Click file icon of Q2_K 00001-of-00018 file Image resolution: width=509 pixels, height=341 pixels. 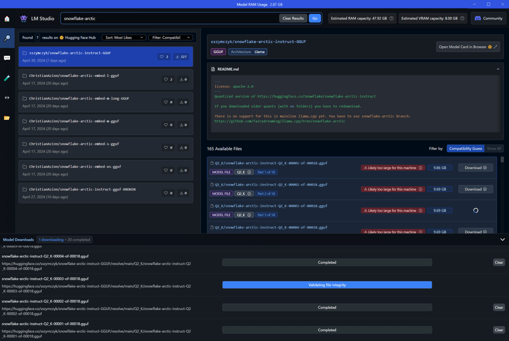(x=212, y=163)
